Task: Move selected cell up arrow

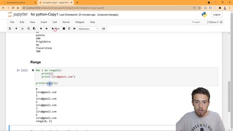Action: [41, 29]
